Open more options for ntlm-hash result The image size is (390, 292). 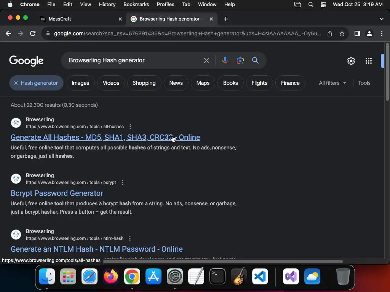tap(130, 238)
